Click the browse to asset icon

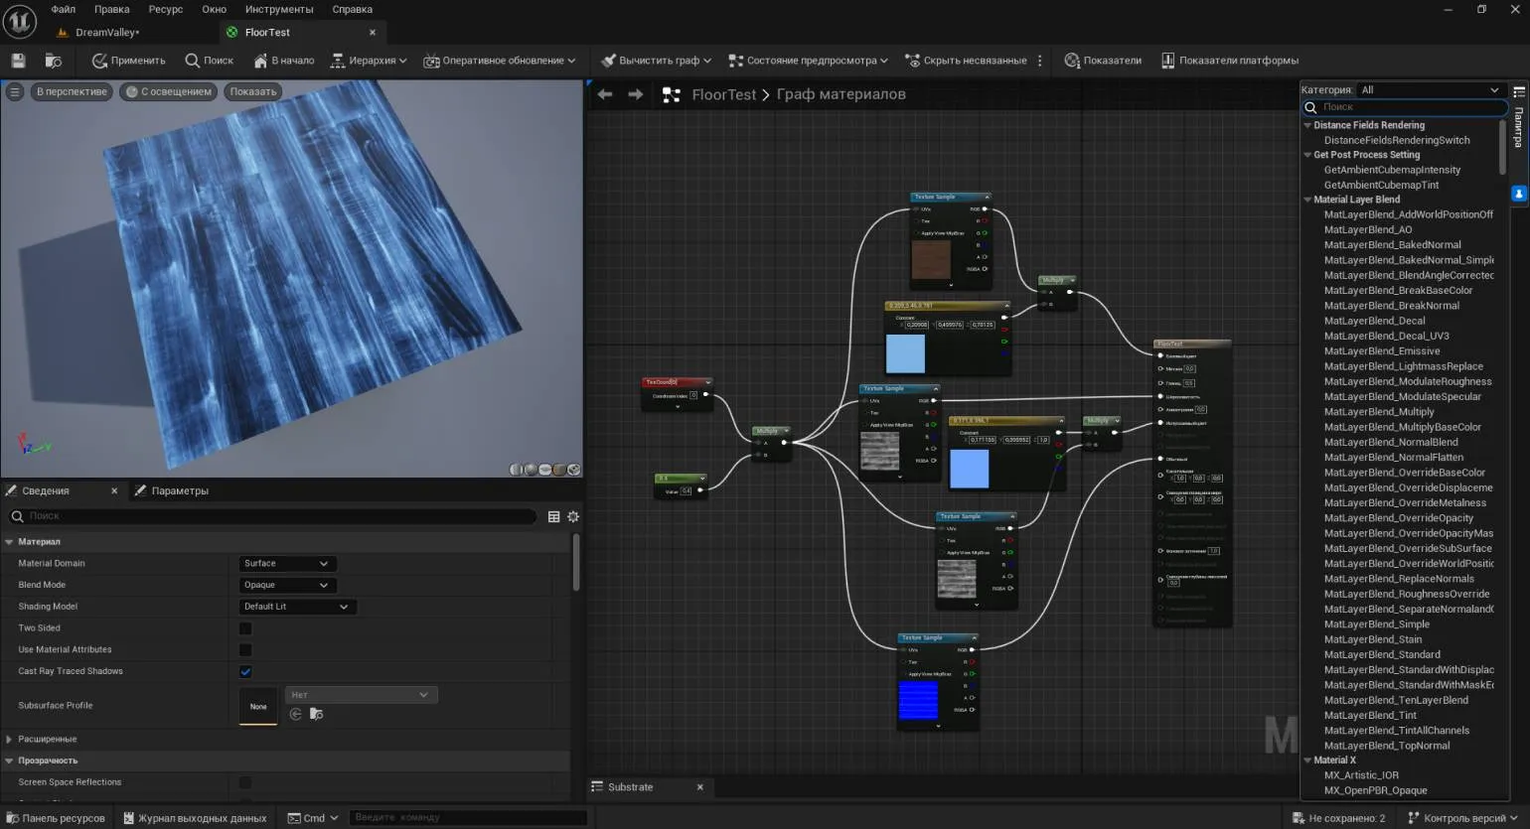(x=54, y=61)
